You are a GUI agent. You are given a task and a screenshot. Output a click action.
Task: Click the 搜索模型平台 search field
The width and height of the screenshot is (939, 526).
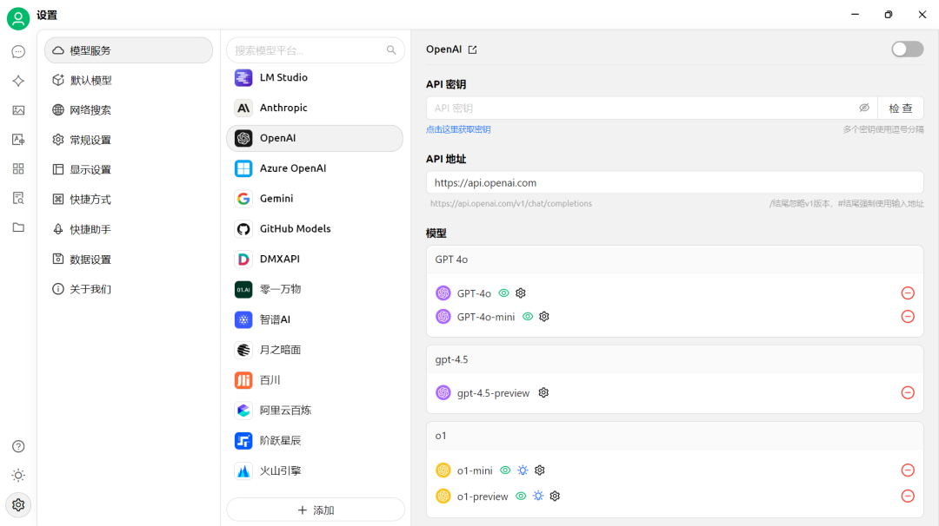click(309, 50)
